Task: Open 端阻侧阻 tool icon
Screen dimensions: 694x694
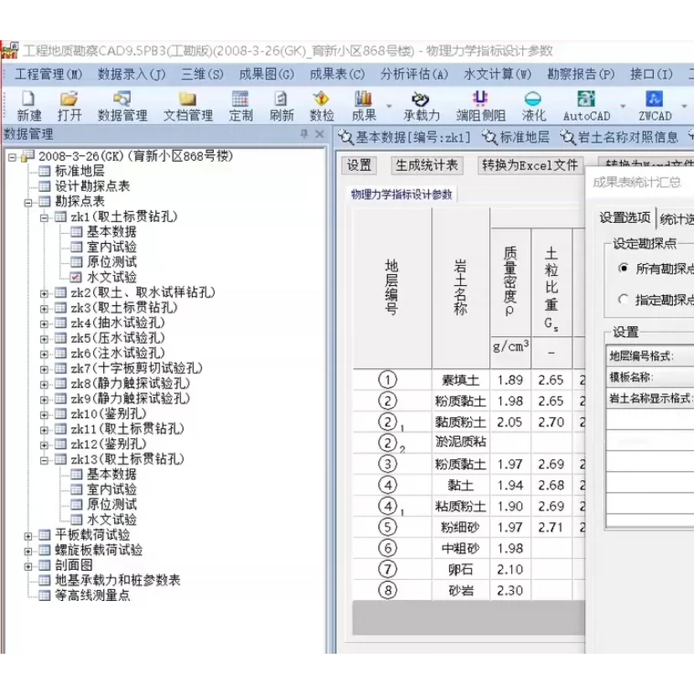Action: pyautogui.click(x=480, y=106)
